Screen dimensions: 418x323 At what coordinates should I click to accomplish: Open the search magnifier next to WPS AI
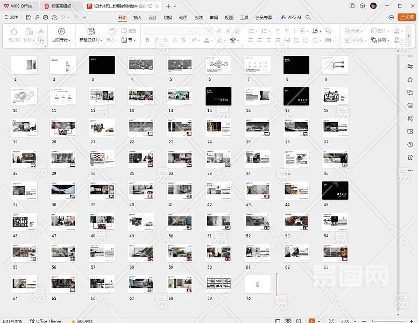pyautogui.click(x=308, y=17)
